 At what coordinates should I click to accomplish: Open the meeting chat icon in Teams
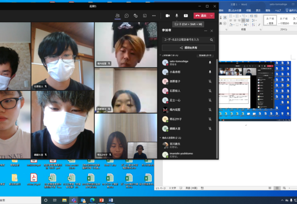pos(127,15)
